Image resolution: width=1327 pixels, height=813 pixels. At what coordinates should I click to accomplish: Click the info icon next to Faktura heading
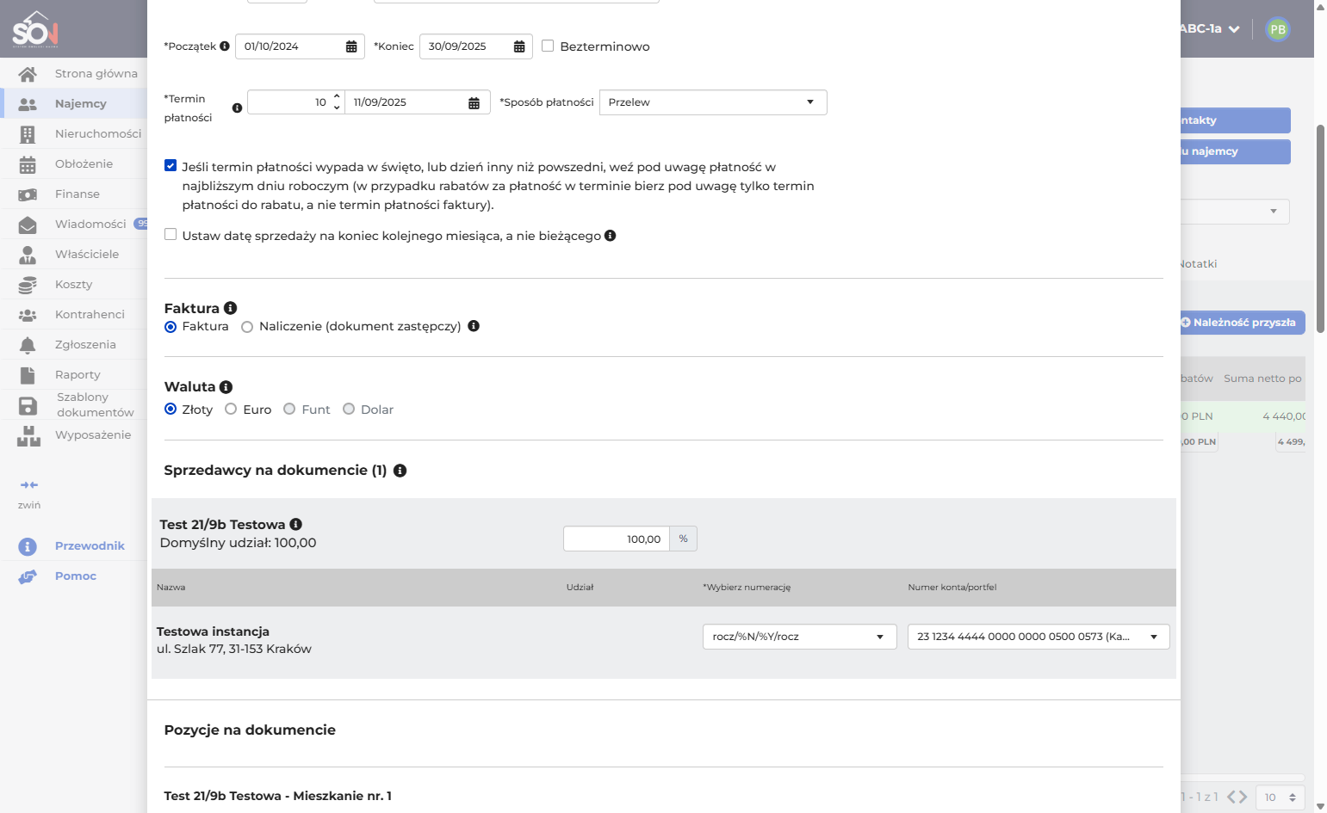point(230,308)
